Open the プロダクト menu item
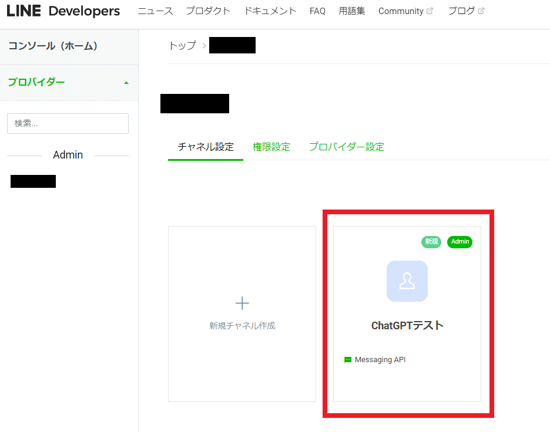The image size is (550, 432). coord(209,11)
